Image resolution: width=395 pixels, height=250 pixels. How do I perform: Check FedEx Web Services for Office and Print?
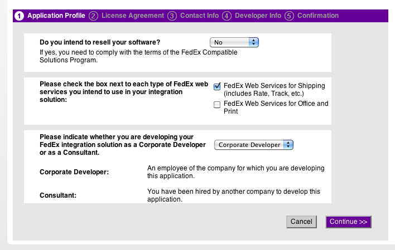tap(217, 105)
